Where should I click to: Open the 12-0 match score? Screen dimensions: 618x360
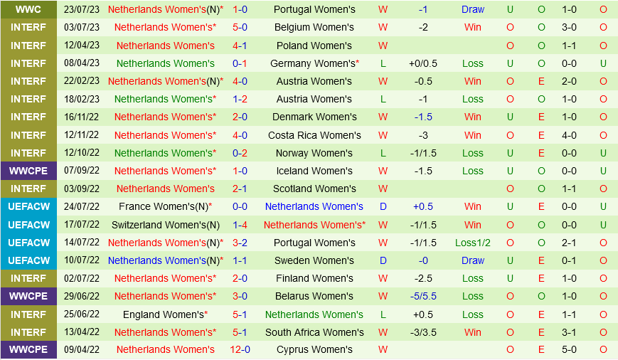[240, 349]
